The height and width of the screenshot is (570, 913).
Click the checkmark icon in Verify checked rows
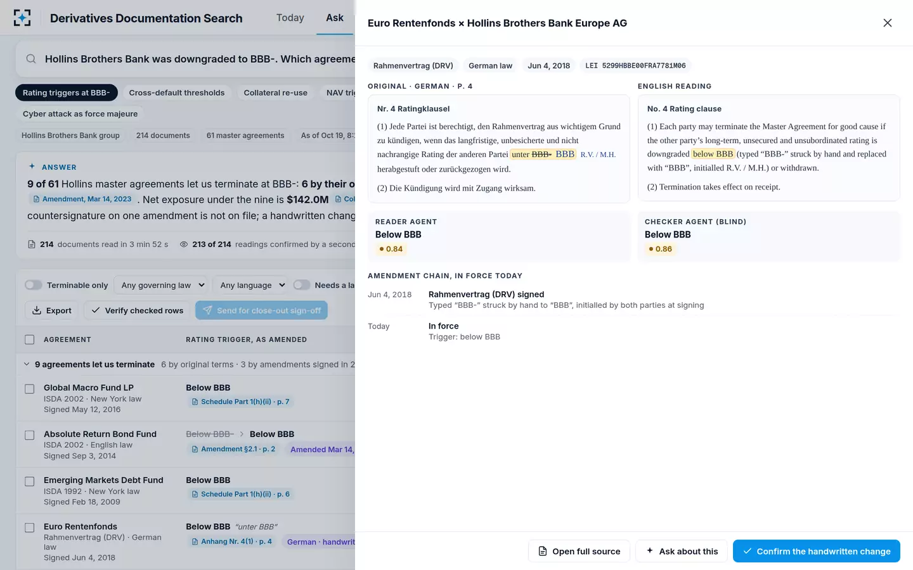(96, 310)
